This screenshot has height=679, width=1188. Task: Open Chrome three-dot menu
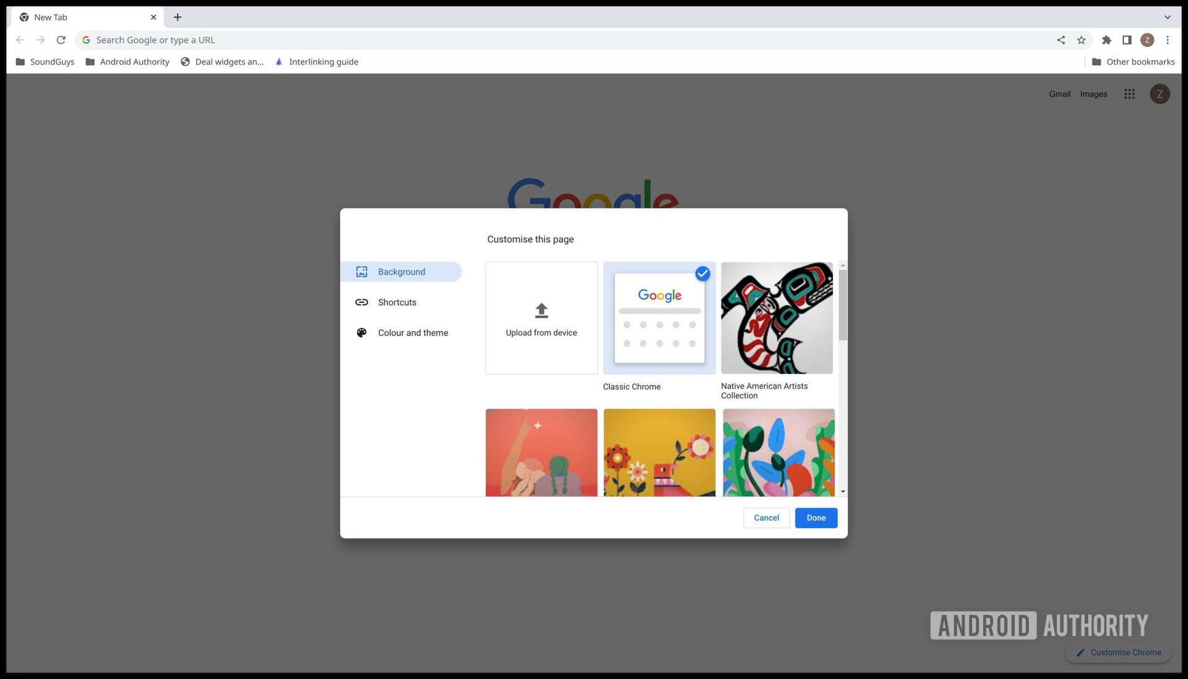[x=1168, y=40]
